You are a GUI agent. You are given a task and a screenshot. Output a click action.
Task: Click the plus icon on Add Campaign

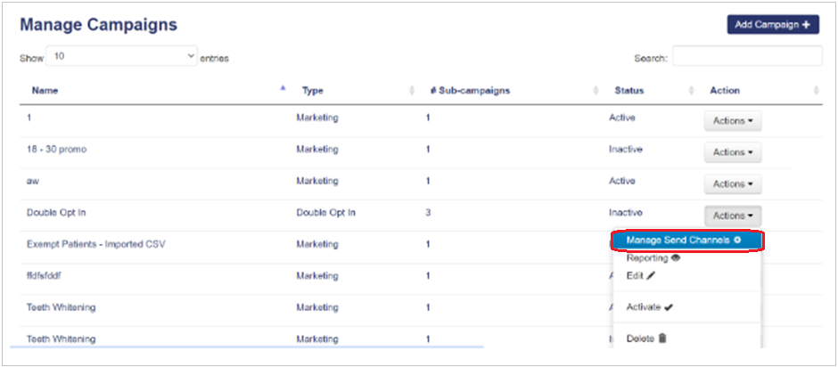click(x=807, y=25)
